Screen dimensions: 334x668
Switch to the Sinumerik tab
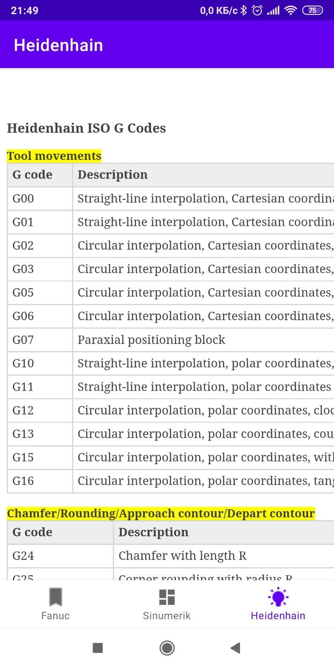[x=167, y=604]
